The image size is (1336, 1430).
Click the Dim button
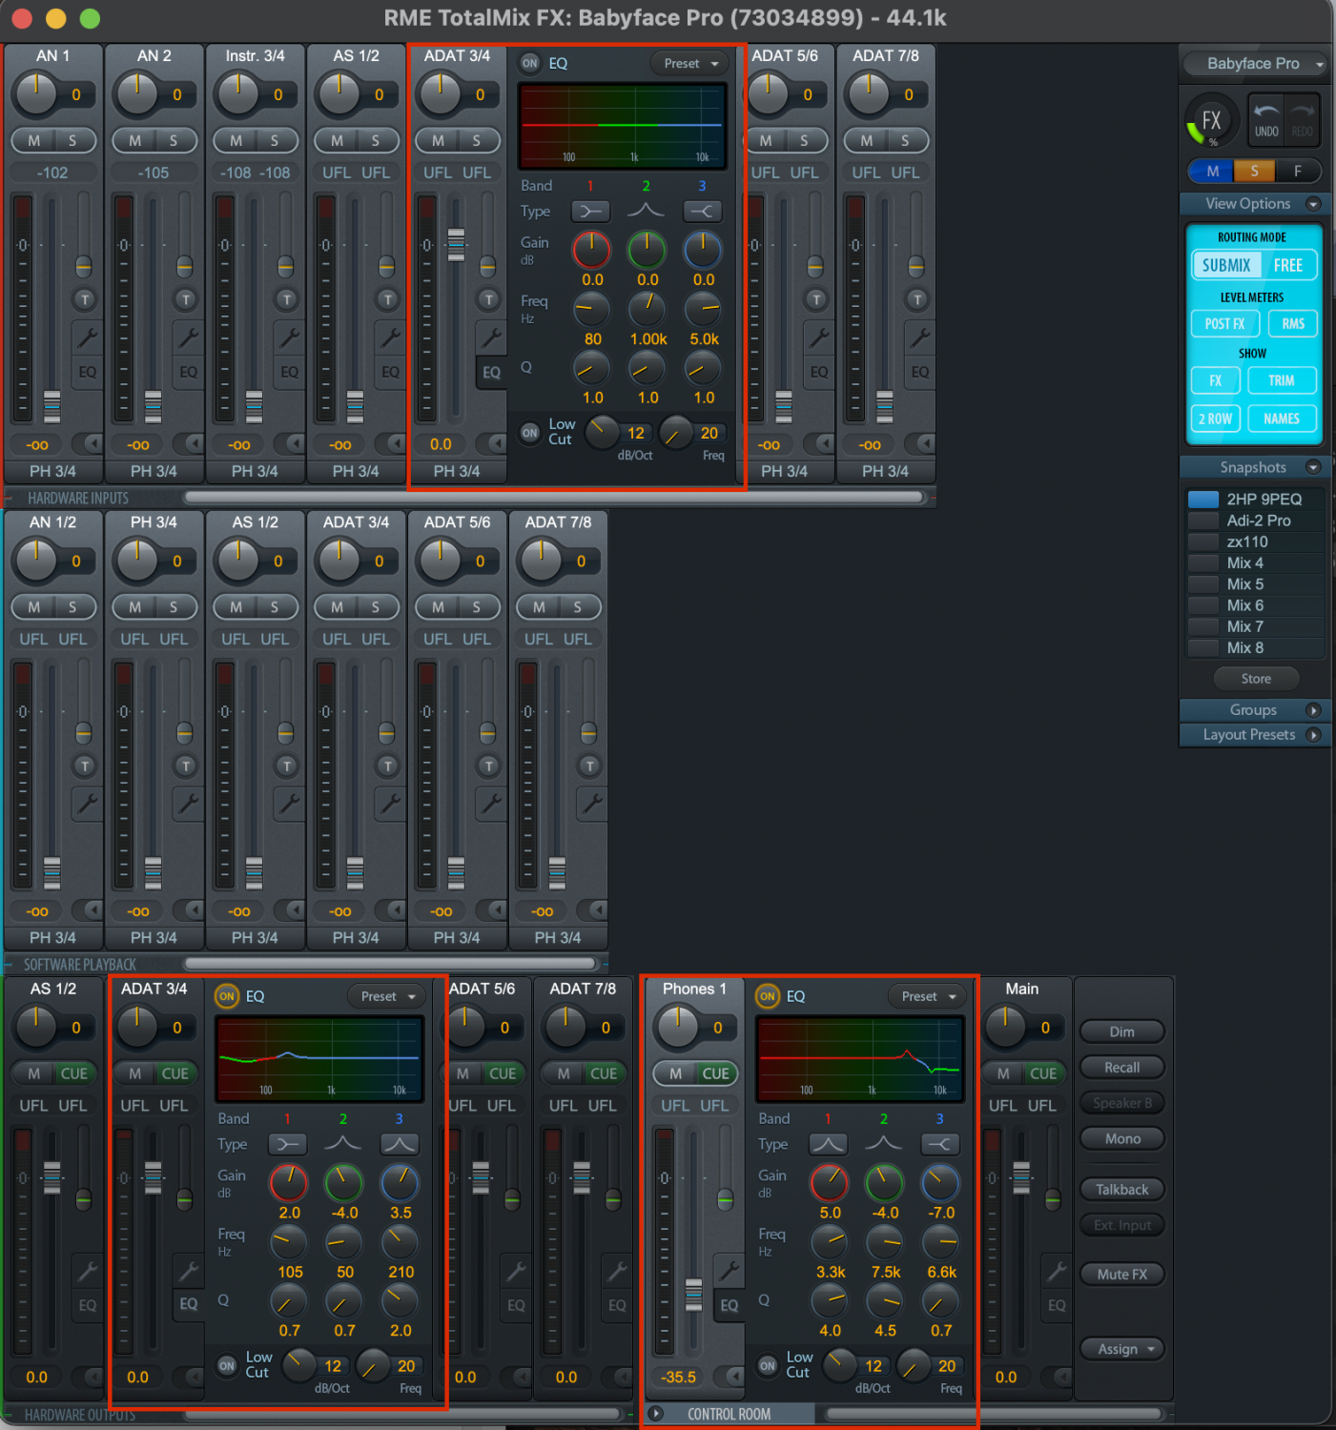pyautogui.click(x=1122, y=1032)
